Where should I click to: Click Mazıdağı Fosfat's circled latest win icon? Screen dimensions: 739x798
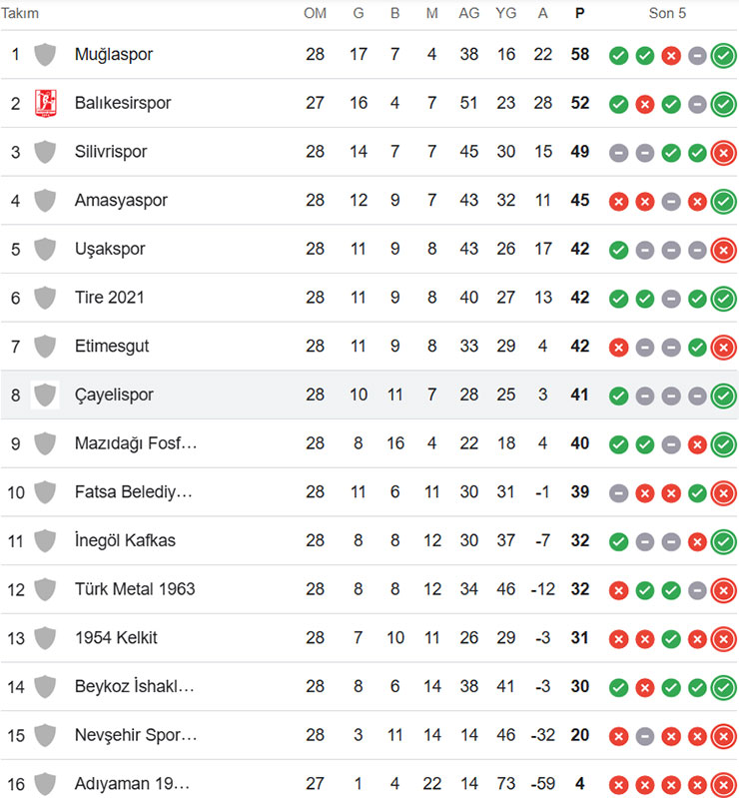click(723, 443)
